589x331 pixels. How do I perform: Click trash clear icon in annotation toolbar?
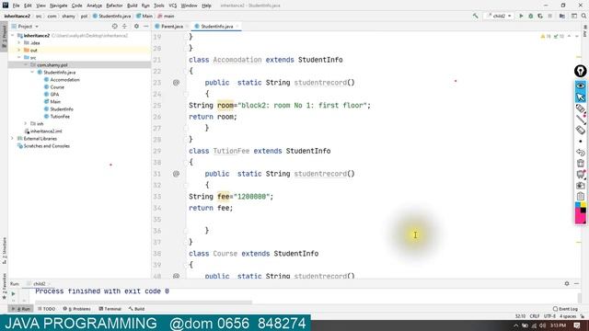coord(581,164)
